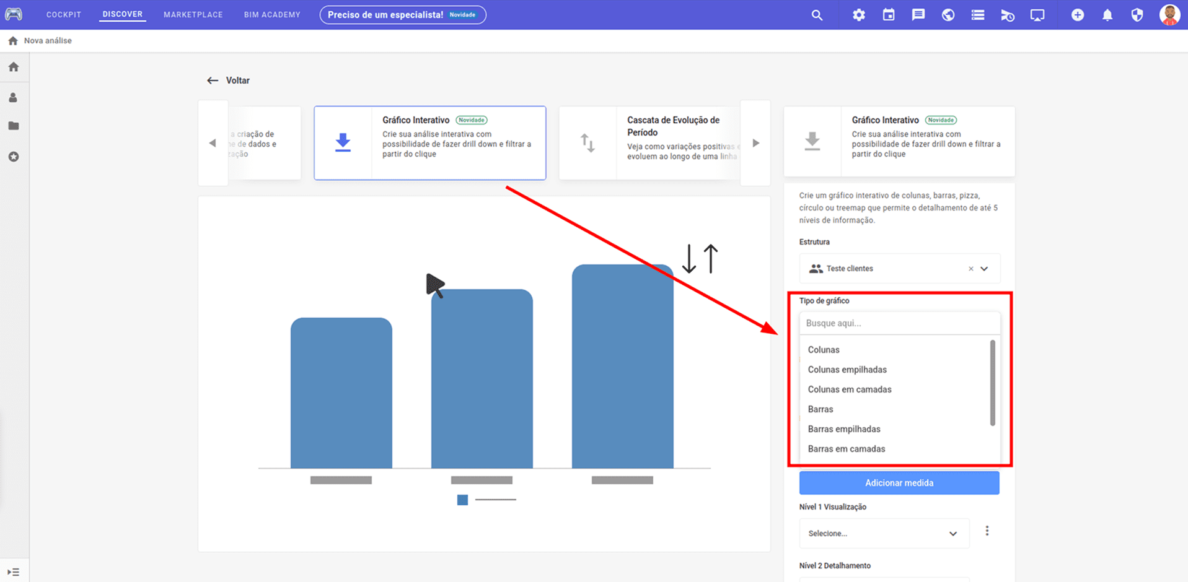Click the search magnifier icon in top bar
The width and height of the screenshot is (1188, 582).
(x=817, y=15)
